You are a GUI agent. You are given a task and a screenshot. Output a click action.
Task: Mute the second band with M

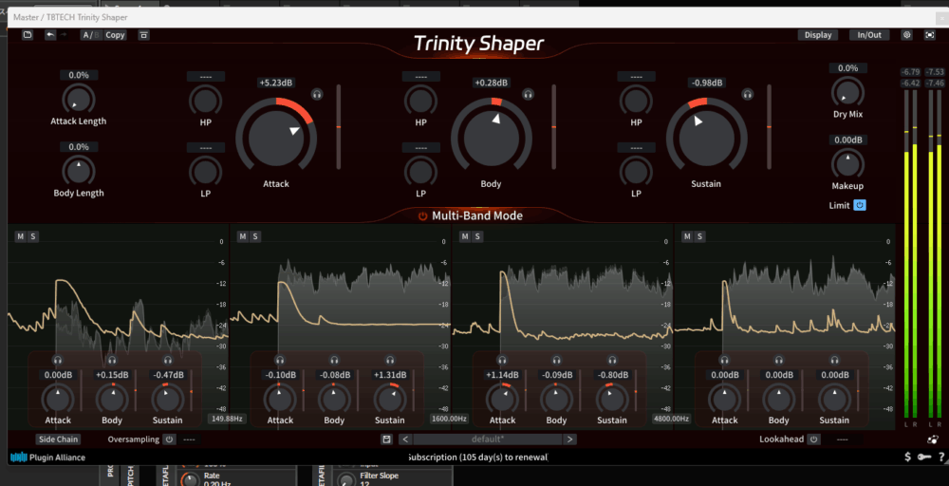(x=242, y=236)
